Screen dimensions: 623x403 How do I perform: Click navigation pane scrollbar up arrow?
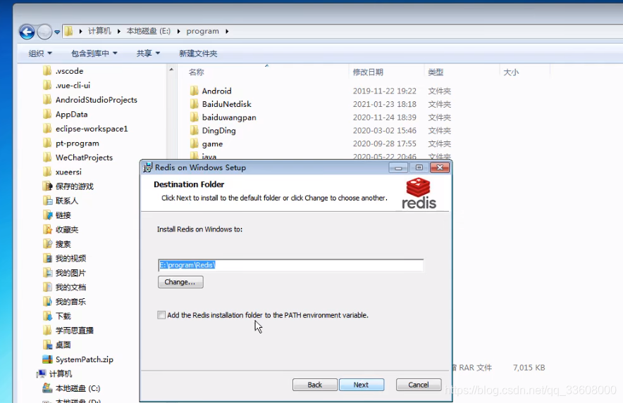(171, 70)
